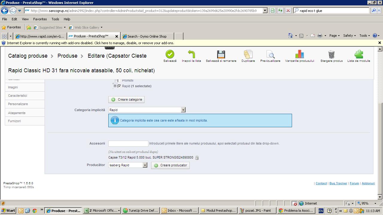Open the Bug Tracker footer link

(x=338, y=183)
